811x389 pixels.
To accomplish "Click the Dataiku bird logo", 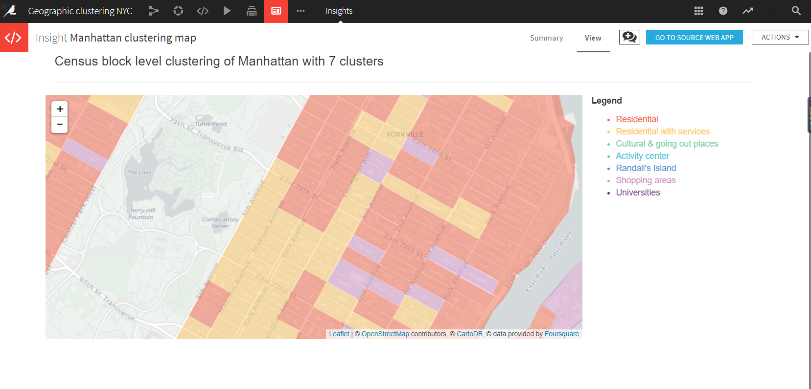I will (11, 11).
